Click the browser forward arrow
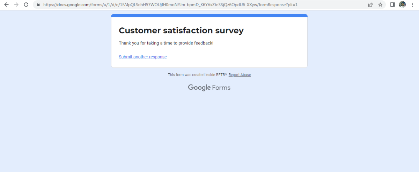The image size is (419, 172). 16,5
